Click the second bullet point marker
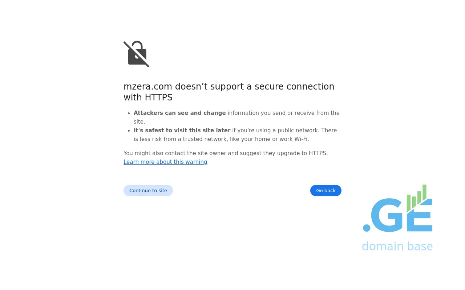The image size is (465, 290). [129, 130]
